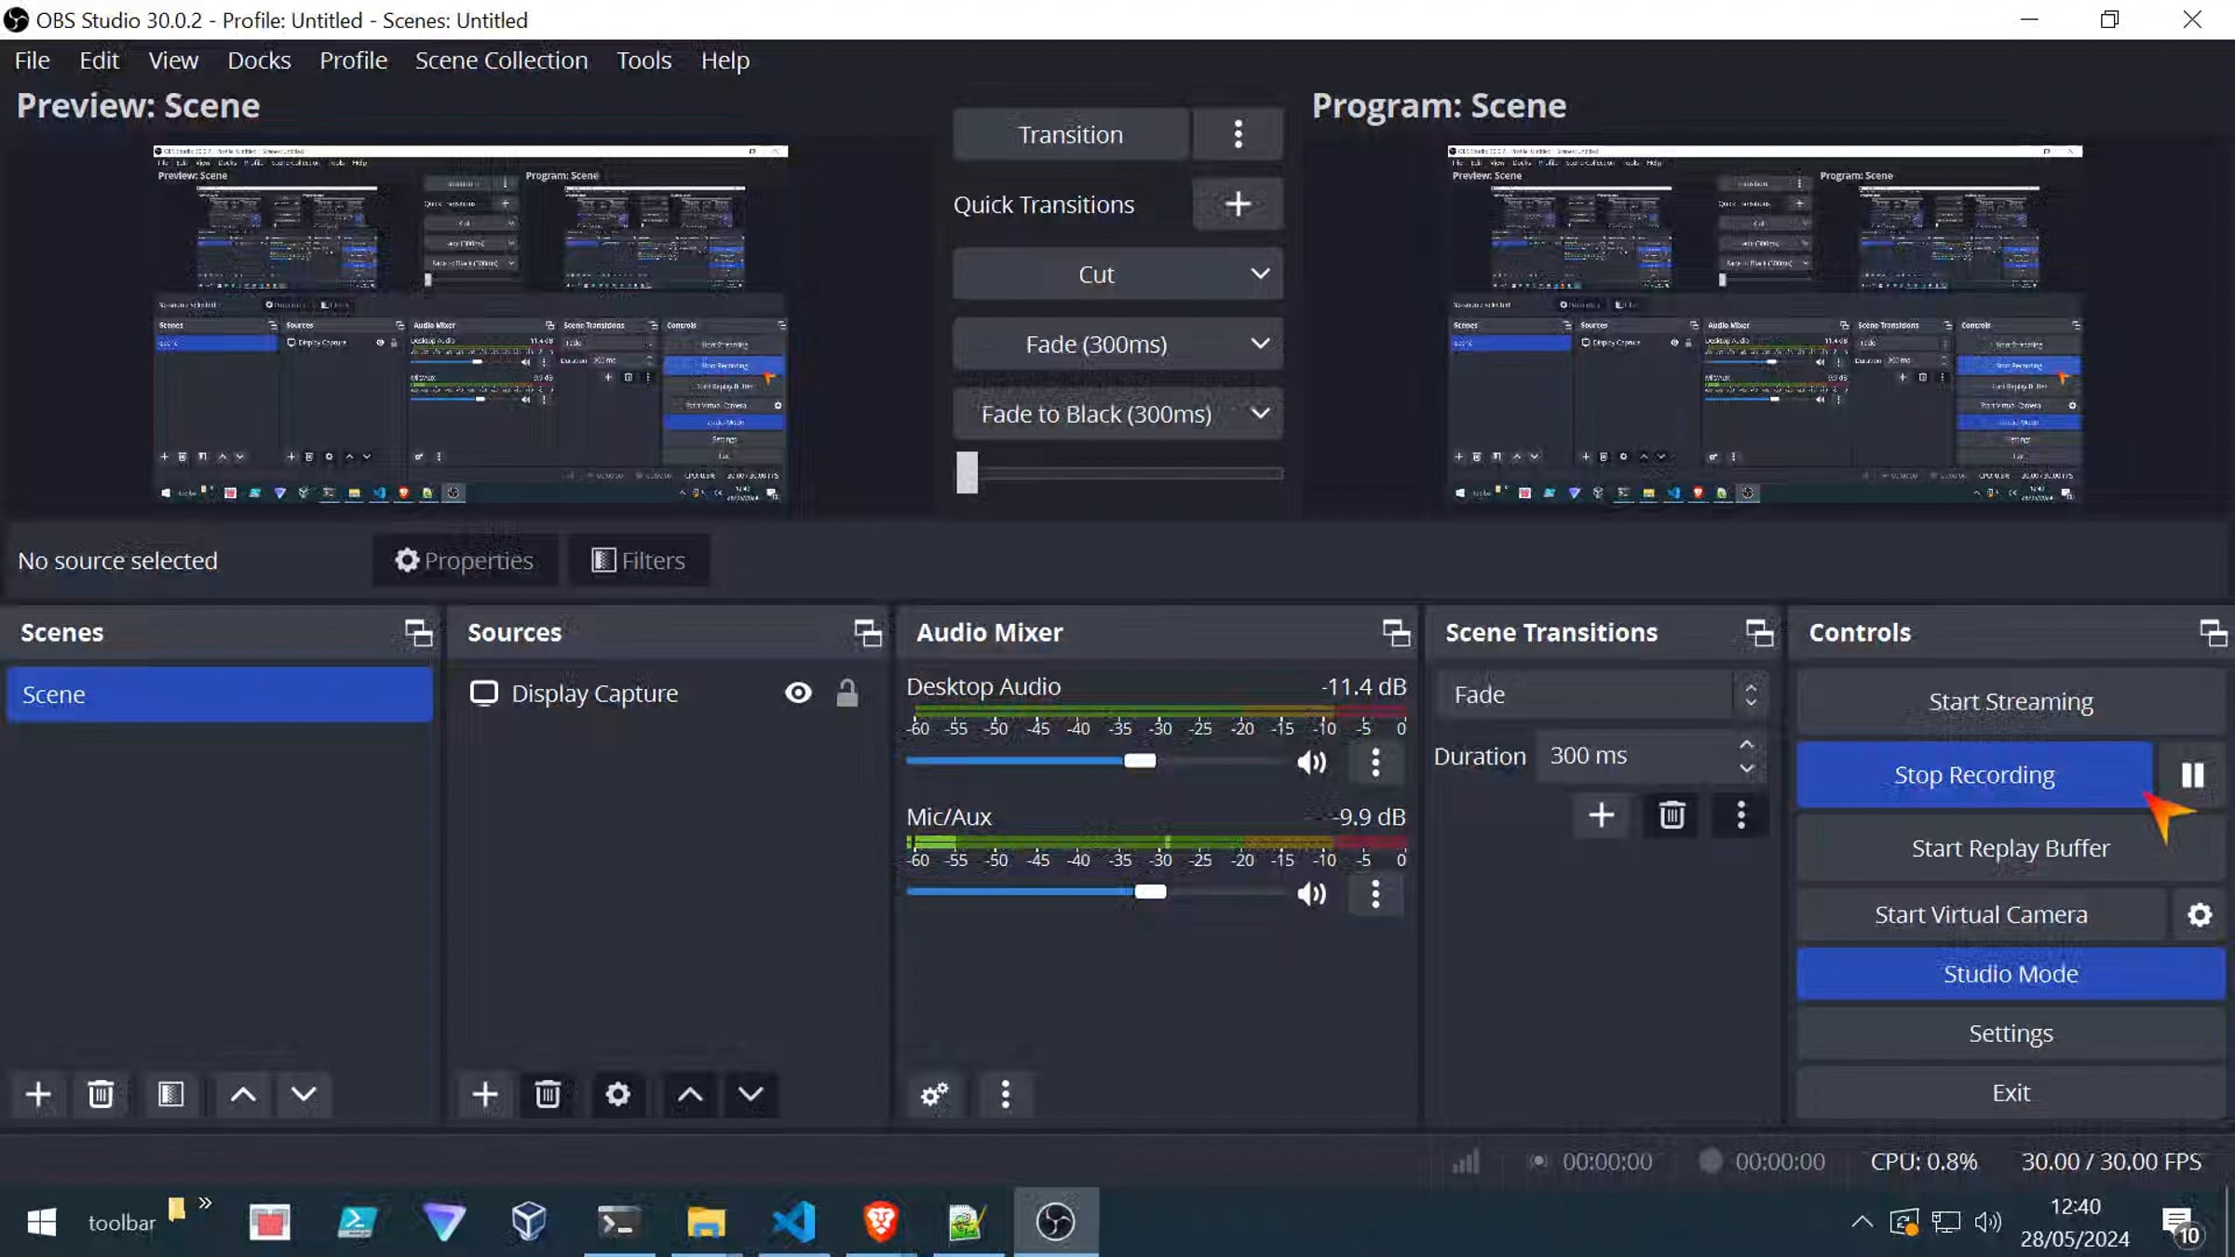This screenshot has width=2235, height=1257.
Task: Lock the Display Capture source
Action: [847, 693]
